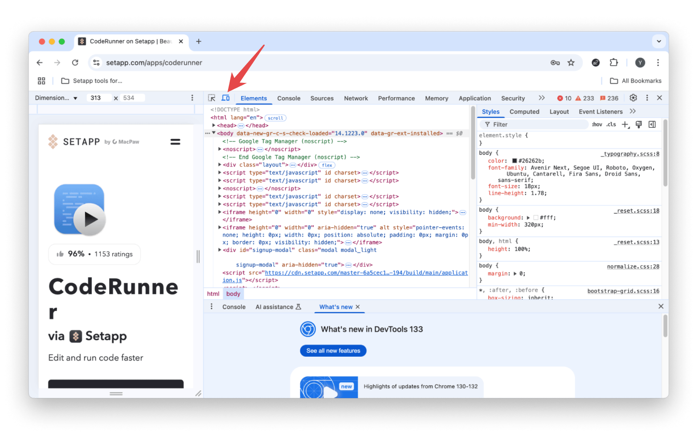
Task: Open normalize.css:28 source link
Action: 633,267
